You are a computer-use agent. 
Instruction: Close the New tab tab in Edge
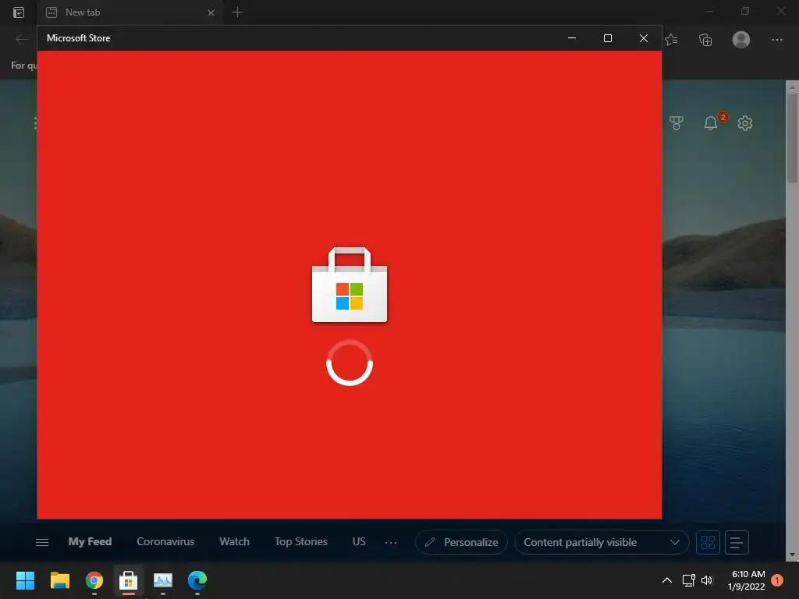tap(211, 12)
